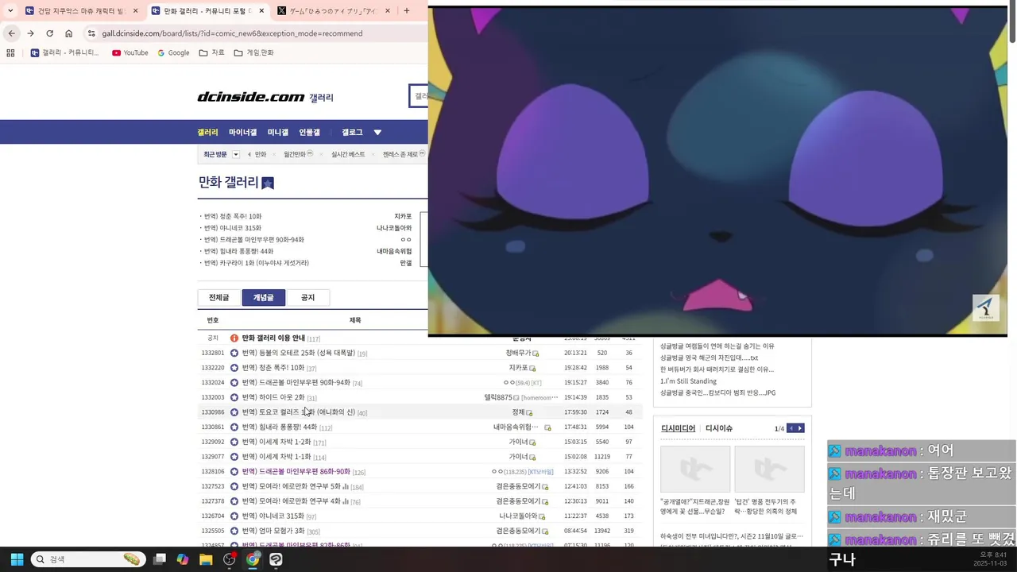The height and width of the screenshot is (572, 1017).
Task: Go to the previous 디시미디어 page arrow
Action: (791, 428)
